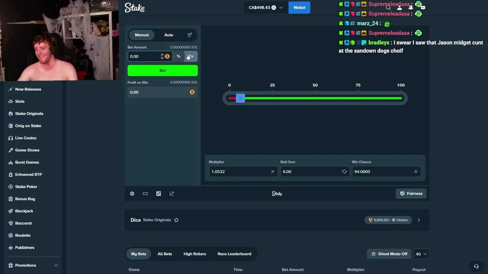Image resolution: width=488 pixels, height=274 pixels.
Task: Switch to Manual betting mode
Action: tap(142, 35)
